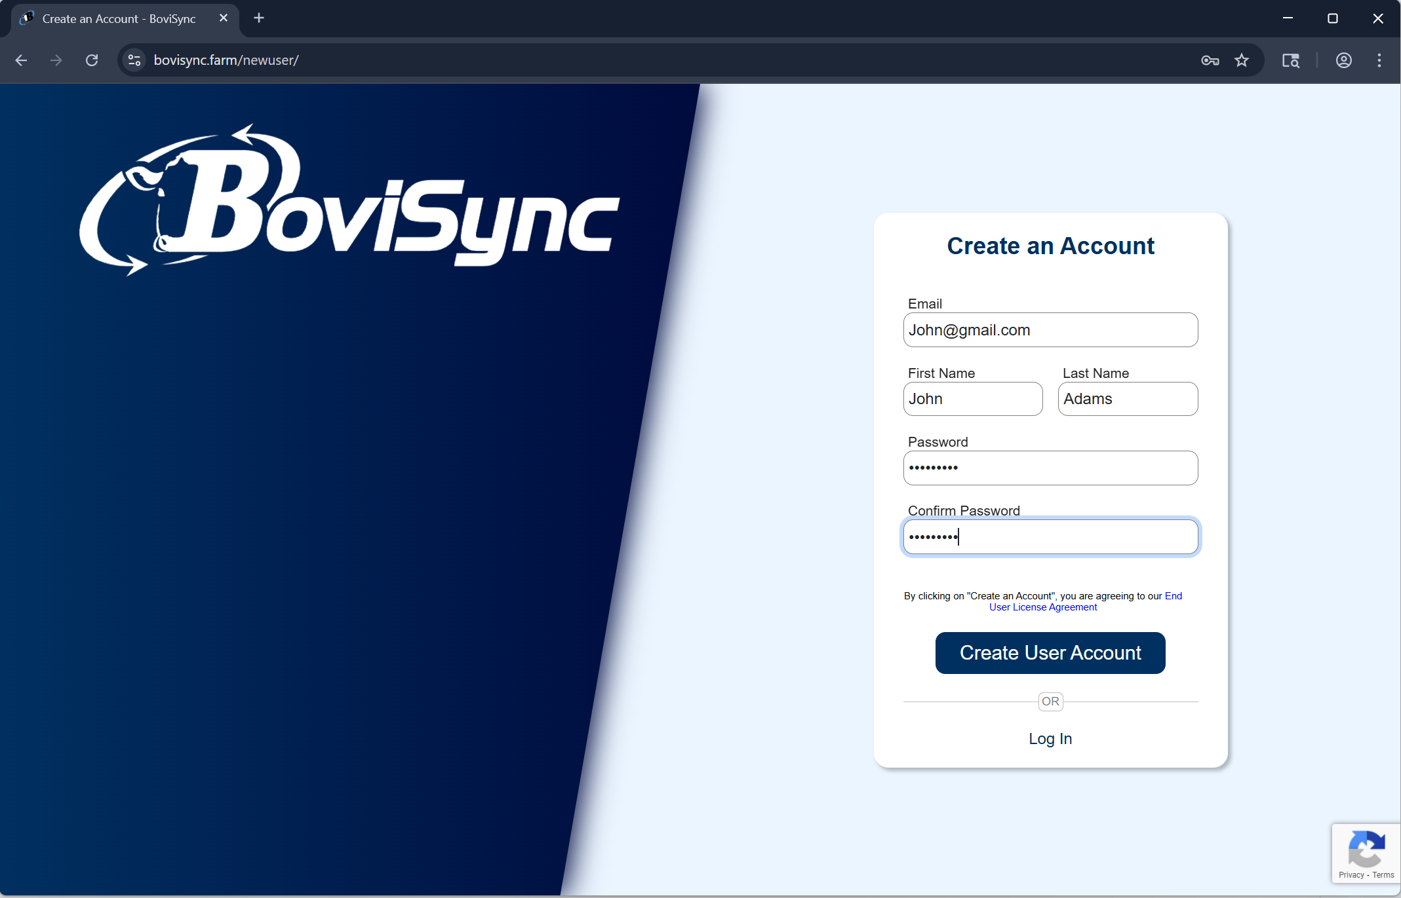Open the reCAPTCHA Terms link
Viewport: 1401px width, 898px height.
click(x=1383, y=875)
